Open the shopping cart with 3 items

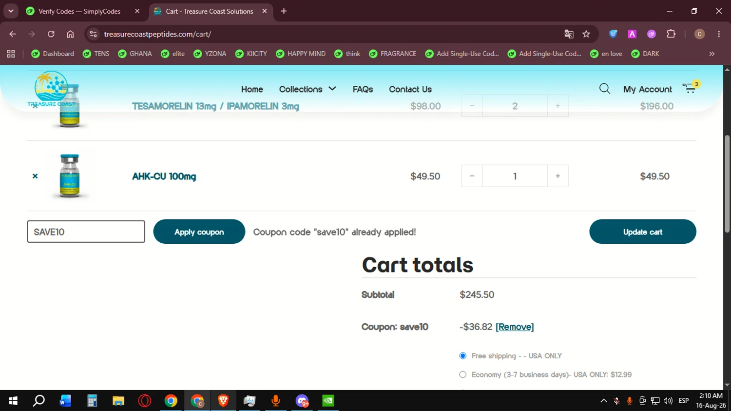point(691,88)
